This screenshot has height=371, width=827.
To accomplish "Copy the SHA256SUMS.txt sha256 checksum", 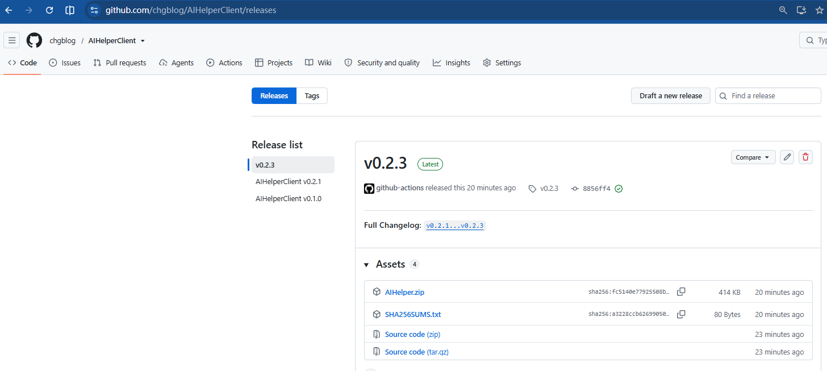I will click(x=681, y=314).
